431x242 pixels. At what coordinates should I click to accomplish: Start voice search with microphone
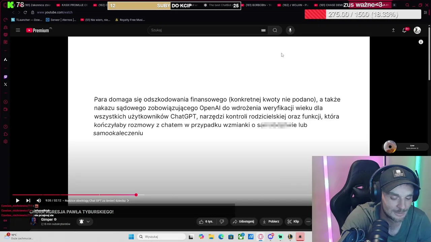pyautogui.click(x=290, y=30)
